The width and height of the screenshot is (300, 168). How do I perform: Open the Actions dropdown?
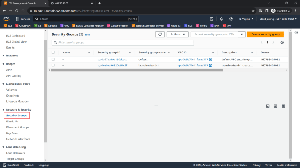pyautogui.click(x=177, y=34)
